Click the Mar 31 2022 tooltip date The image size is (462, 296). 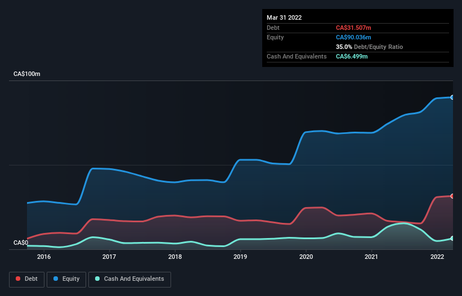click(284, 17)
